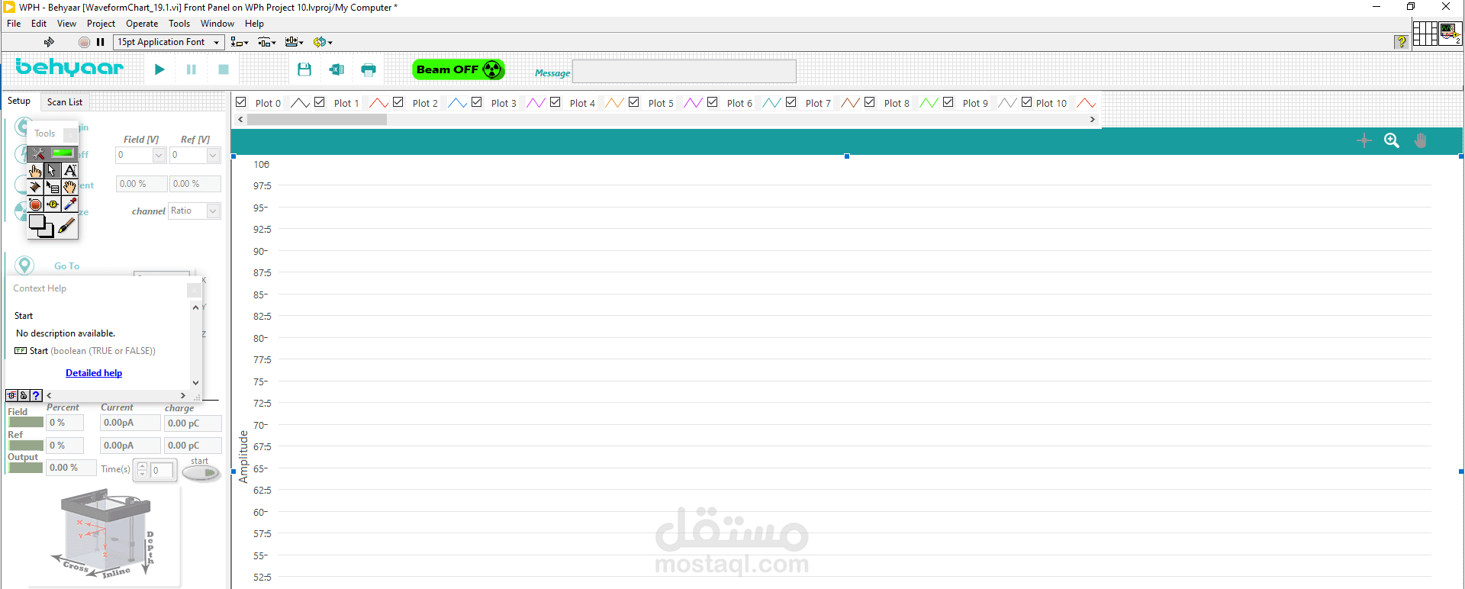Select the Set Breakpoint tool
This screenshot has height=589, width=1465.
coord(35,204)
